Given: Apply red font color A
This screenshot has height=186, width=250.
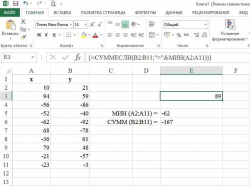Looking at the screenshot, I should (95, 35).
